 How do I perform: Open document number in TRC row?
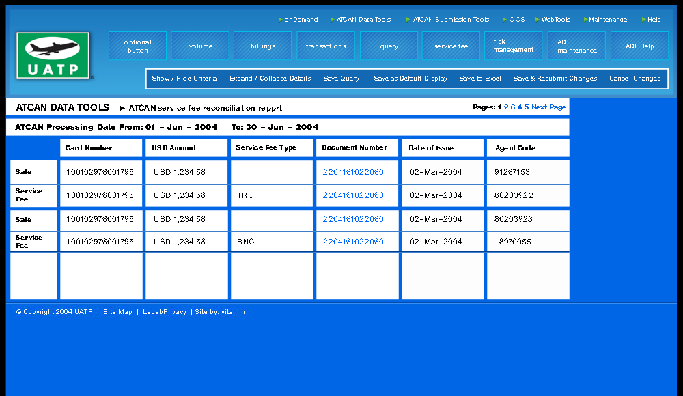pos(353,195)
